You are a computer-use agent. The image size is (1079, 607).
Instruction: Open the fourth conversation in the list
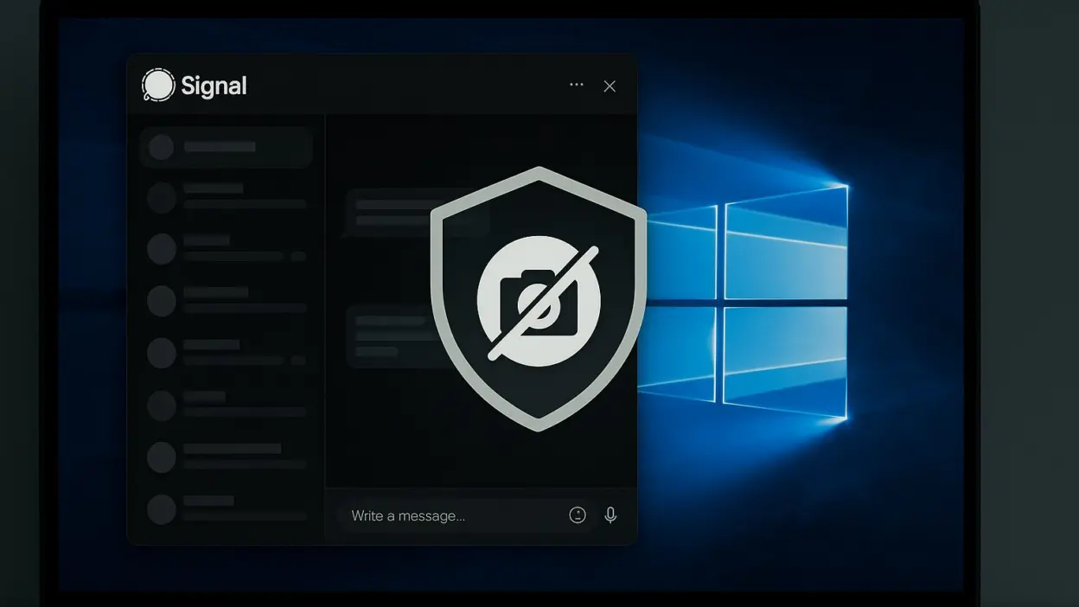(227, 301)
